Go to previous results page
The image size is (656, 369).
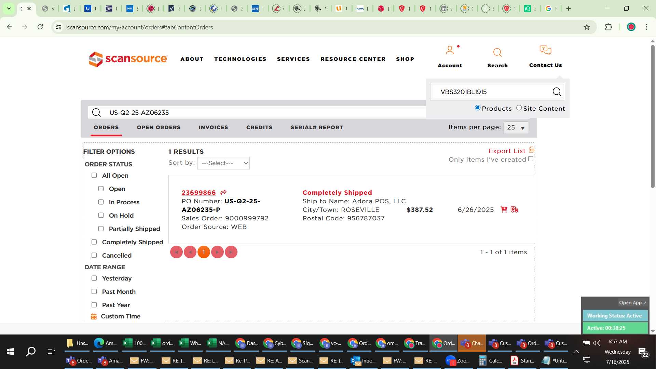(190, 252)
